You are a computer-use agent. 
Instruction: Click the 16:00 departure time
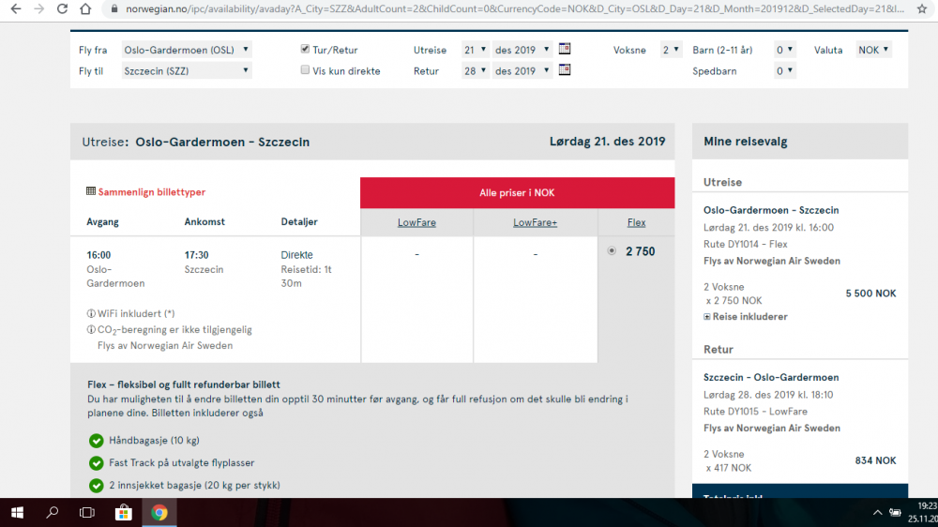pyautogui.click(x=98, y=255)
